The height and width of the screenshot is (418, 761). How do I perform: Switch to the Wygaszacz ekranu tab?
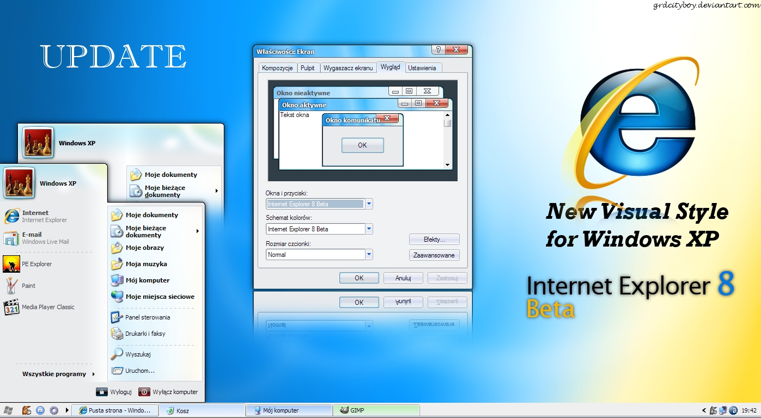[348, 68]
